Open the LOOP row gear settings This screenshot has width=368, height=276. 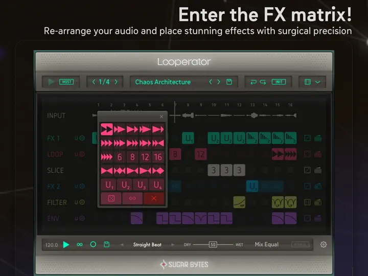(82, 154)
